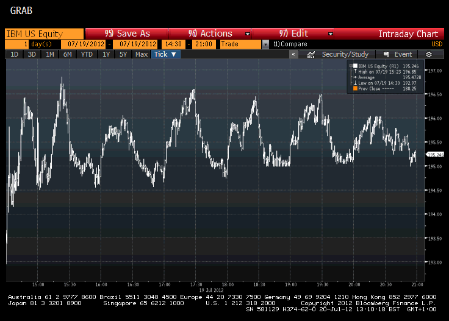Click the 96) Actions button
This screenshot has width=449, height=321.
click(210, 34)
